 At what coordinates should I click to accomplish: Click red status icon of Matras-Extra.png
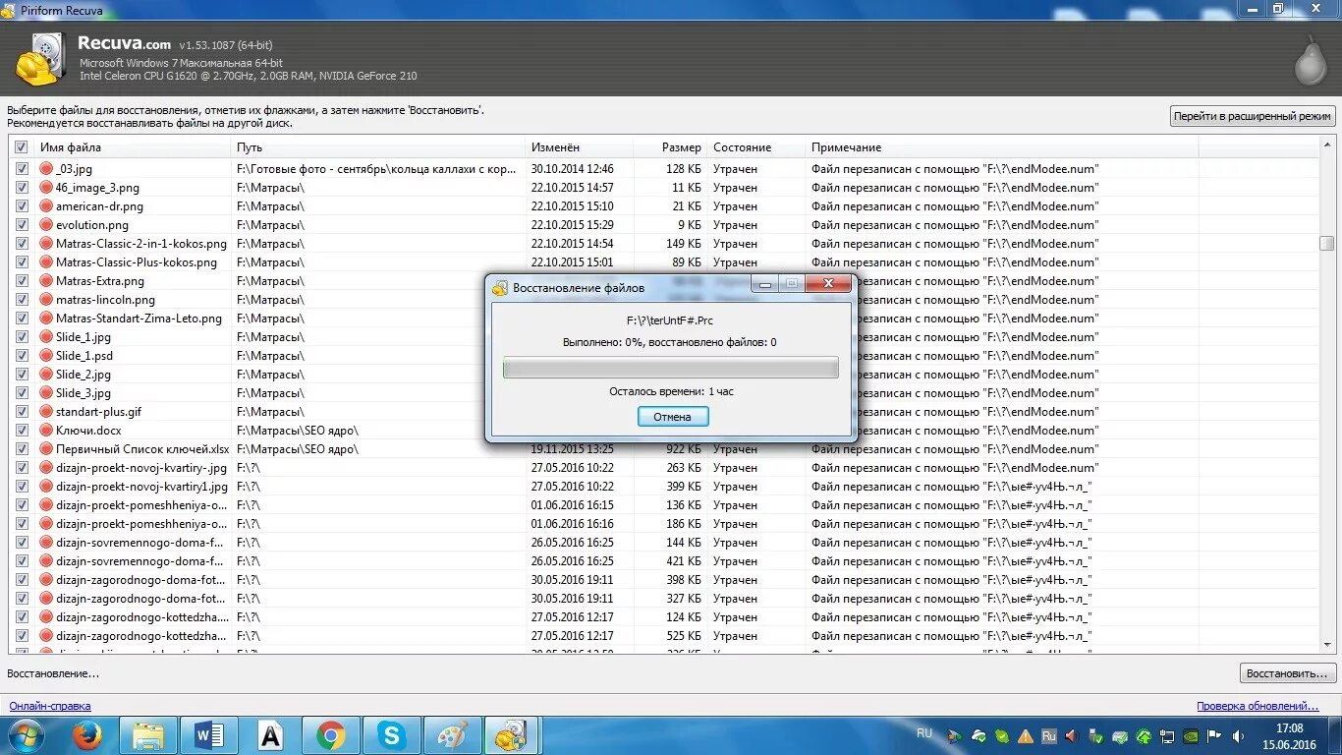click(45, 281)
